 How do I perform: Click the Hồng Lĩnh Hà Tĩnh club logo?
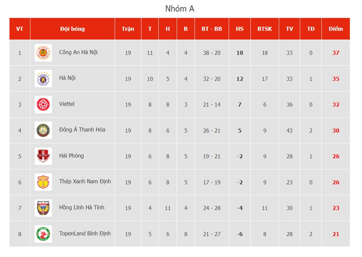43,208
